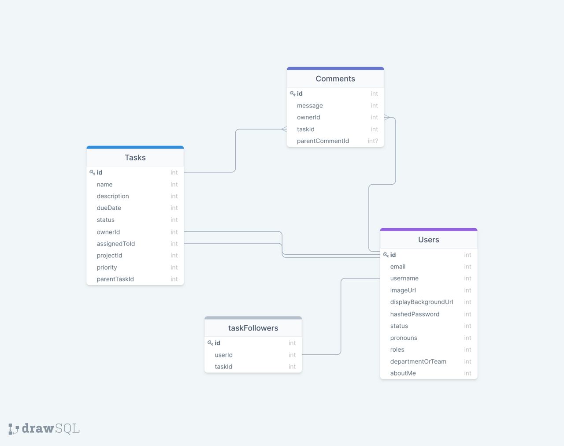Click the parentCommentId column in Comments
The height and width of the screenshot is (446, 564).
tap(323, 141)
